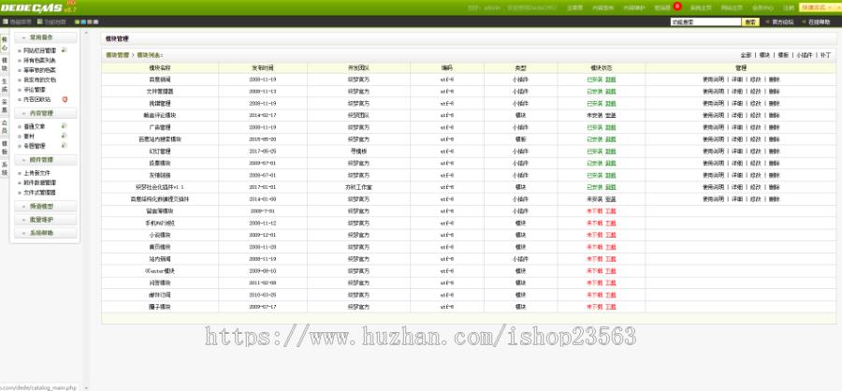Click module name 小说模块
Viewport: 842px width, 391px height.
pos(160,235)
